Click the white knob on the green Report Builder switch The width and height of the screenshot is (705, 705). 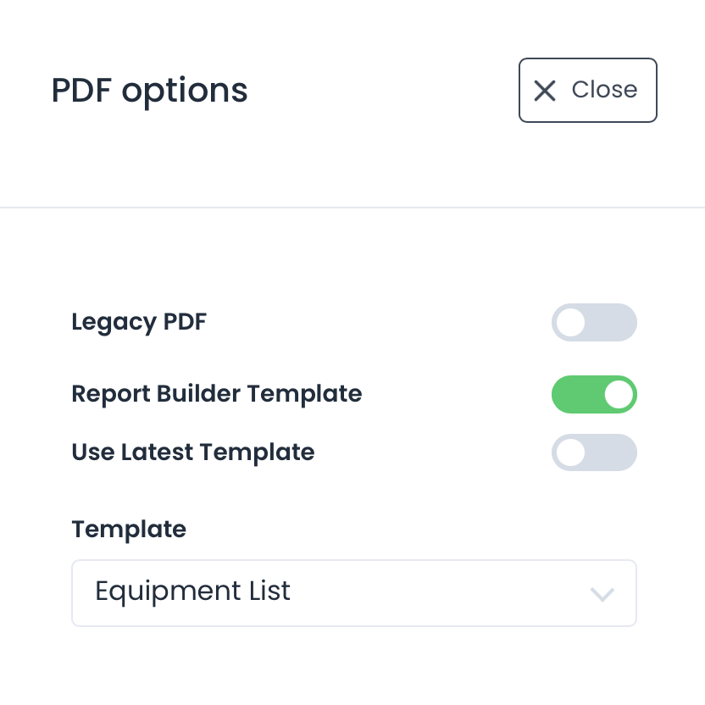(x=619, y=395)
